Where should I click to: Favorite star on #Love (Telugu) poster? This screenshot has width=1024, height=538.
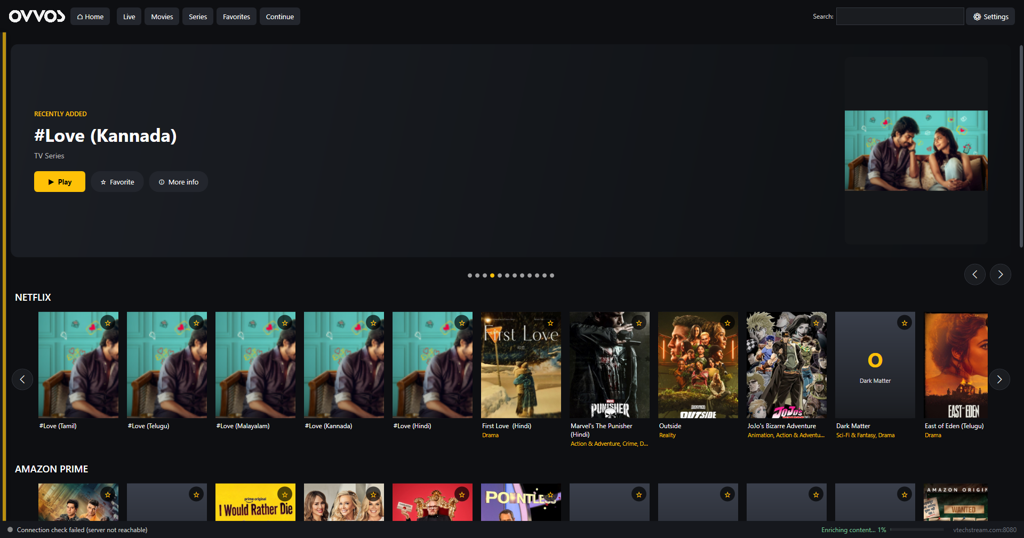tap(196, 323)
